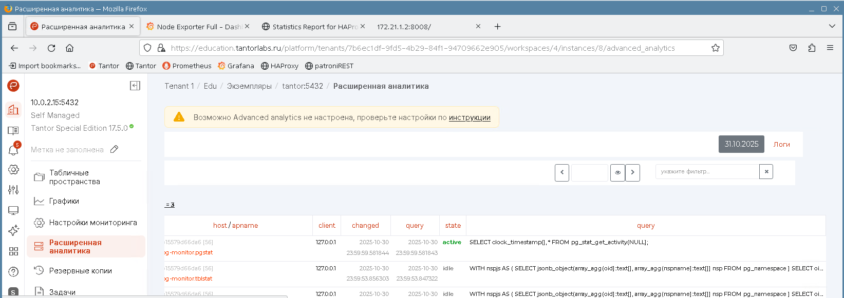List all tabs using the dropdown arrow
The width and height of the screenshot is (844, 298).
(832, 26)
